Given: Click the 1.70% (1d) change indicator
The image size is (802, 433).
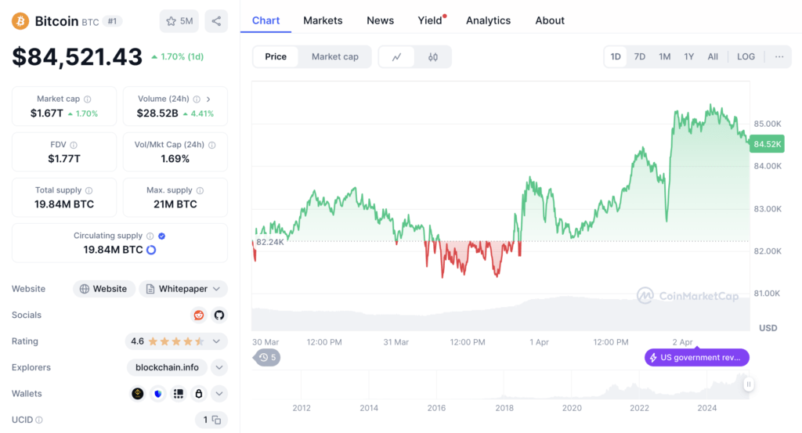Looking at the screenshot, I should click(178, 56).
